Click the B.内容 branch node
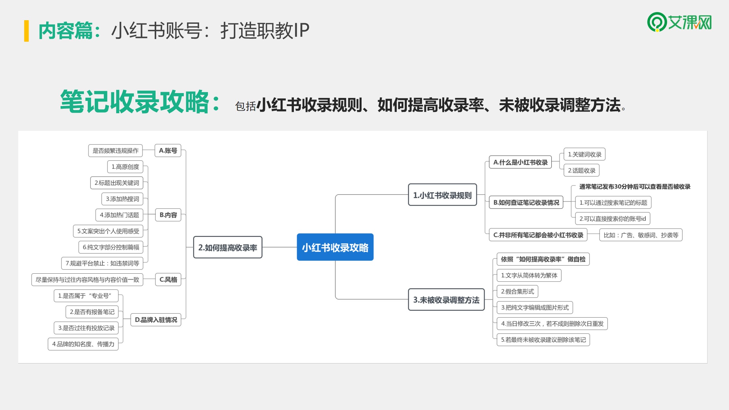This screenshot has height=410, width=729. click(168, 215)
